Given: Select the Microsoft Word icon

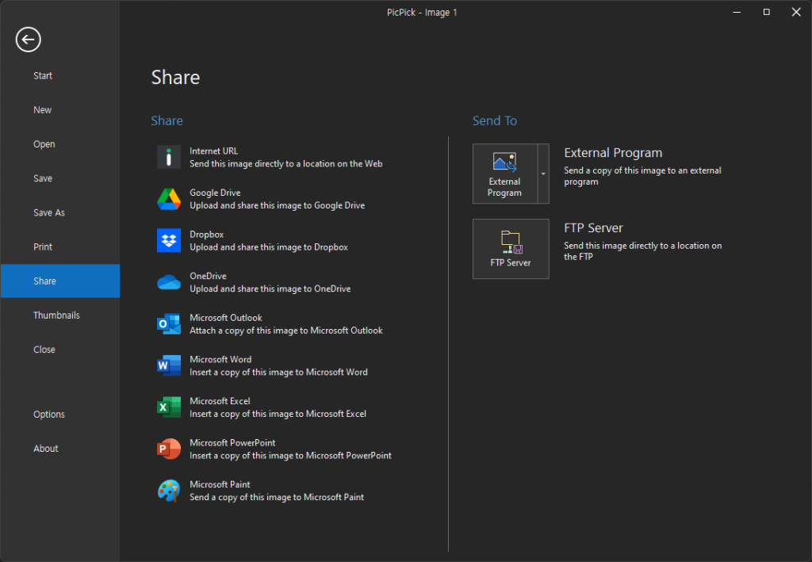Looking at the screenshot, I should pyautogui.click(x=169, y=365).
